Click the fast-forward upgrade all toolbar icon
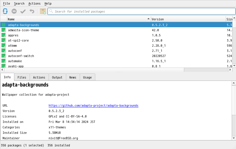Screen dimensions: 236x149 (14, 11)
